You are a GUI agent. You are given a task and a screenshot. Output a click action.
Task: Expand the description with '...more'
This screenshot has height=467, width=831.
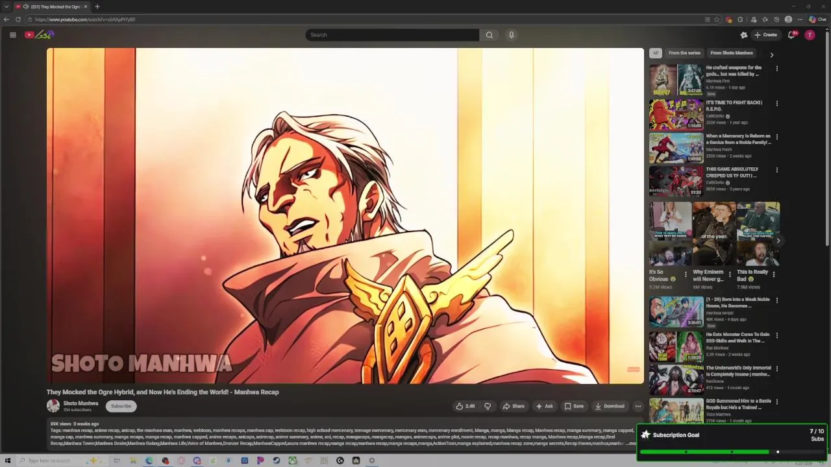(x=631, y=444)
